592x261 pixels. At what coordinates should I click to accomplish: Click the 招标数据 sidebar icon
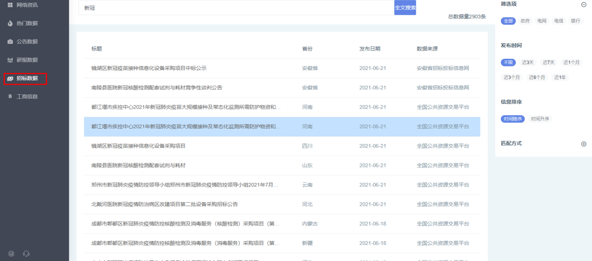click(10, 78)
